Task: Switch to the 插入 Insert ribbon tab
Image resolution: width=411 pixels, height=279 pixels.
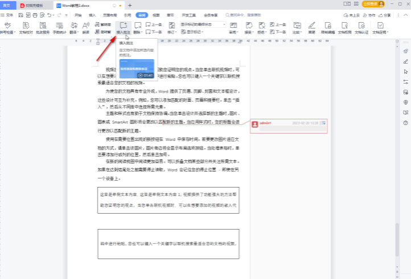Action: [92, 15]
